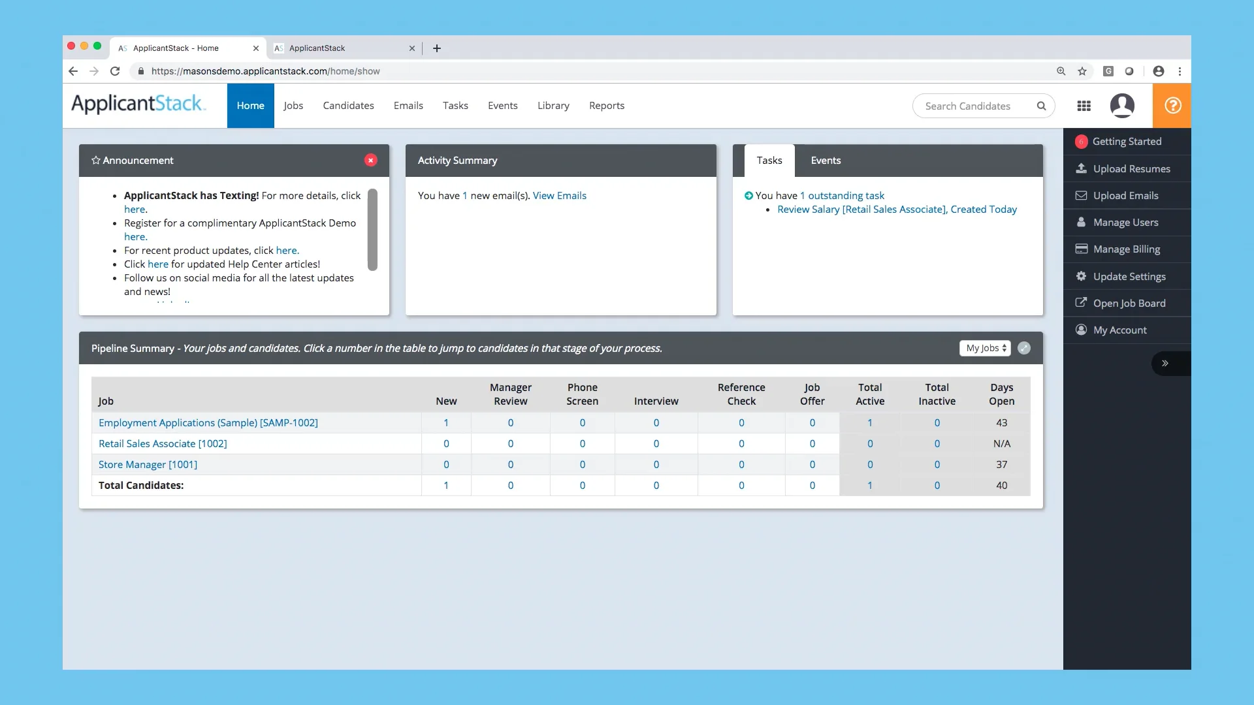Switch to the second ApplicantStack browser tab
Screen dimensions: 1254x705
[x=344, y=48]
